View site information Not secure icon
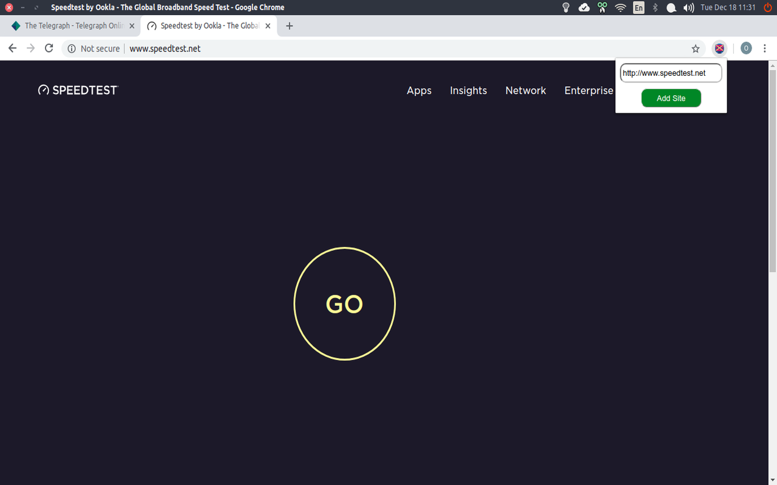The width and height of the screenshot is (777, 485). 72,48
